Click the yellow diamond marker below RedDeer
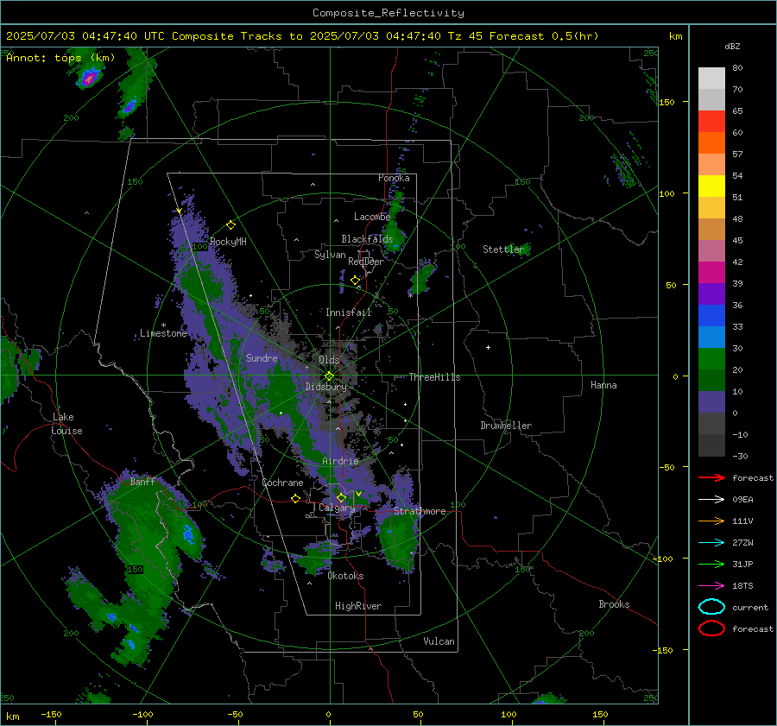Screen dimensions: 777x726 tap(355, 281)
